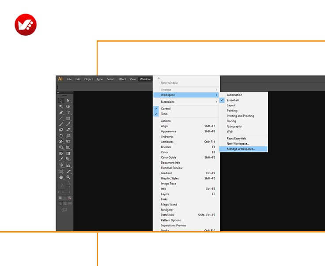Select the Gradient tool
This screenshot has width=325, height=266.
click(x=68, y=154)
